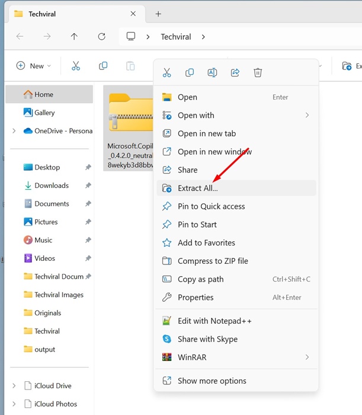Image resolution: width=362 pixels, height=415 pixels.
Task: Click the Rename icon in context menu
Action: point(212,73)
